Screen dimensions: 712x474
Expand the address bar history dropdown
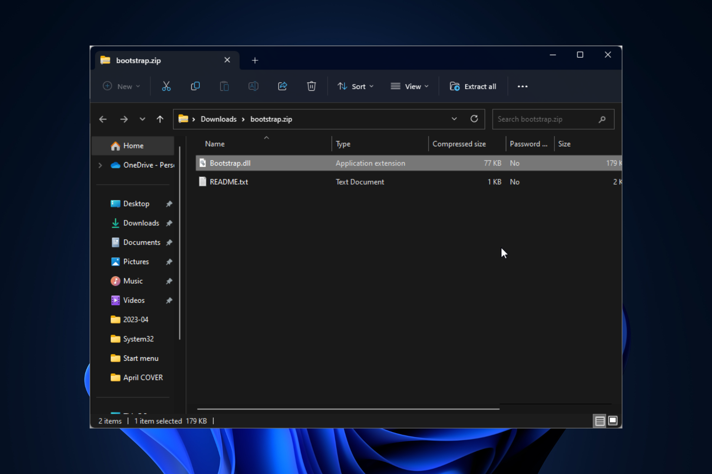454,119
